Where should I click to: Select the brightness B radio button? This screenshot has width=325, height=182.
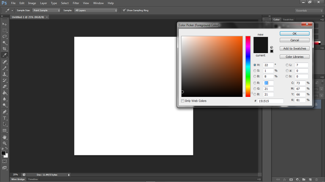255,76
